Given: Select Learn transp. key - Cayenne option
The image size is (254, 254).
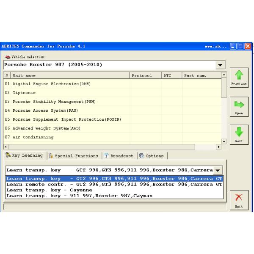Looking at the screenshot, I should click(x=49, y=190).
